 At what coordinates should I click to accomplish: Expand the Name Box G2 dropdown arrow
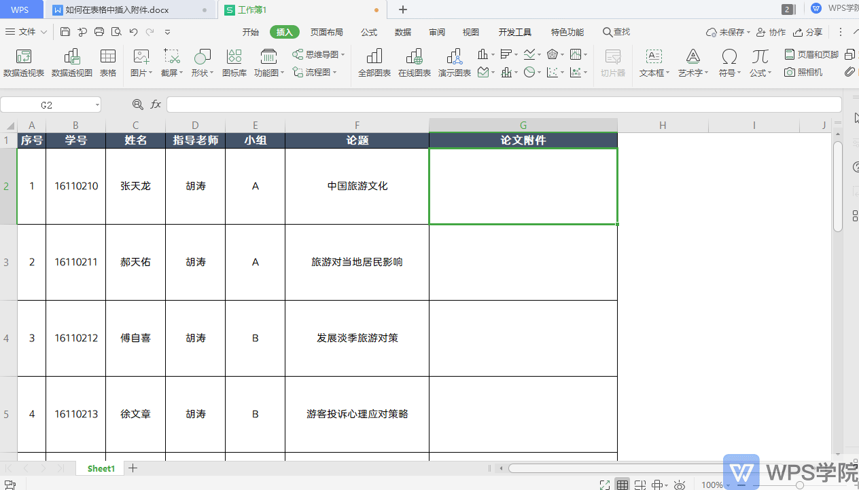(x=97, y=105)
